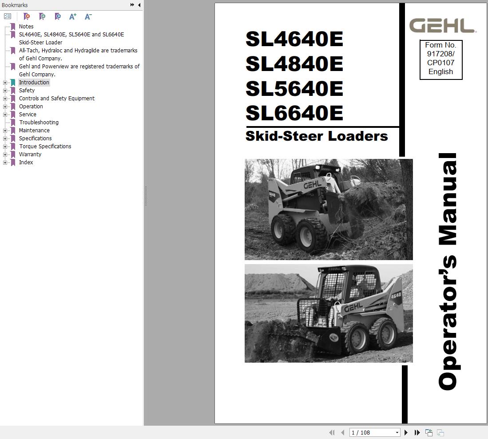
Task: Expand the Warranty bookmark
Action: (5, 154)
